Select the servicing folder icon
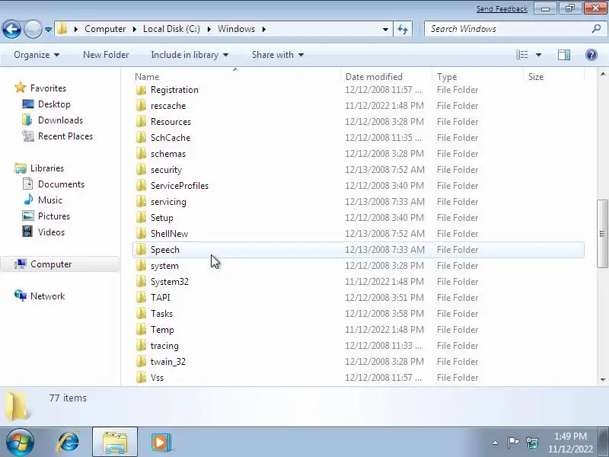Image resolution: width=609 pixels, height=457 pixels. (x=141, y=202)
